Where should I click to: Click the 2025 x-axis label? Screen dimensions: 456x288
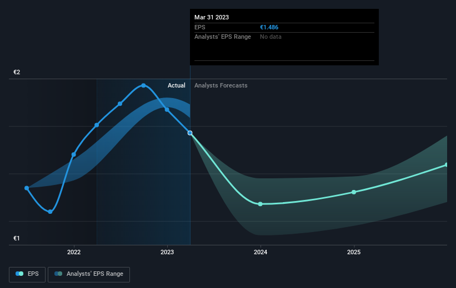point(354,252)
